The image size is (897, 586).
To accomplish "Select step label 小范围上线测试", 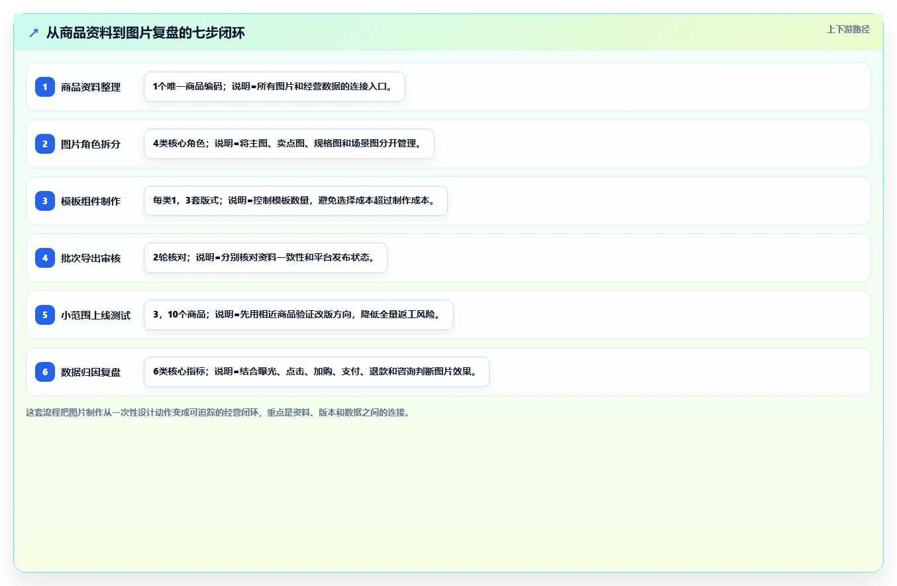I will (x=95, y=315).
